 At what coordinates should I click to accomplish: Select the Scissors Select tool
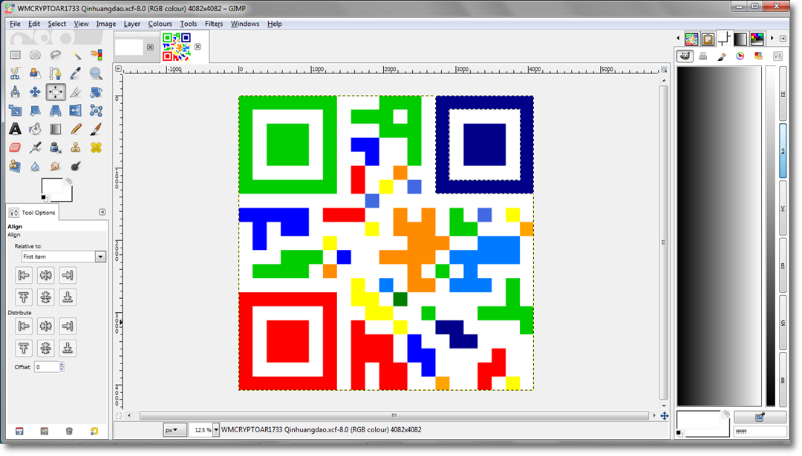click(x=16, y=73)
